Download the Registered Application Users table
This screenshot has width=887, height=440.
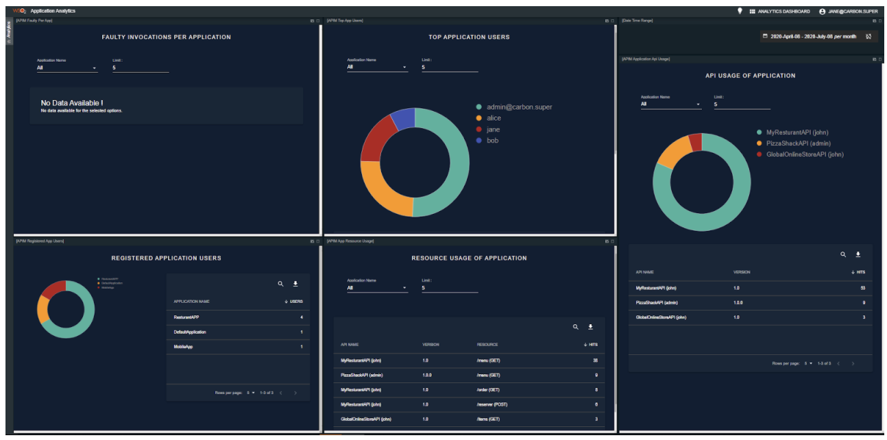[295, 284]
